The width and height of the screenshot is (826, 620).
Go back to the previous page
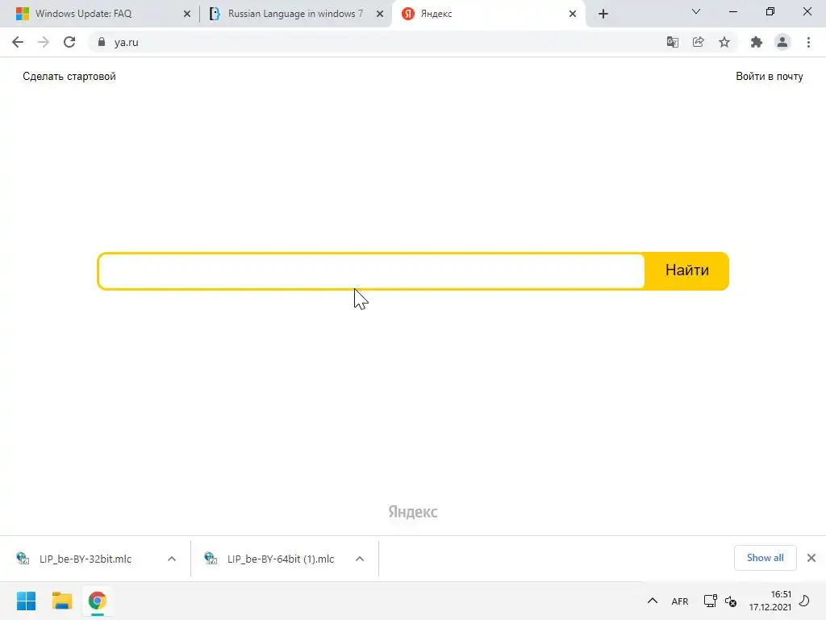click(x=18, y=42)
